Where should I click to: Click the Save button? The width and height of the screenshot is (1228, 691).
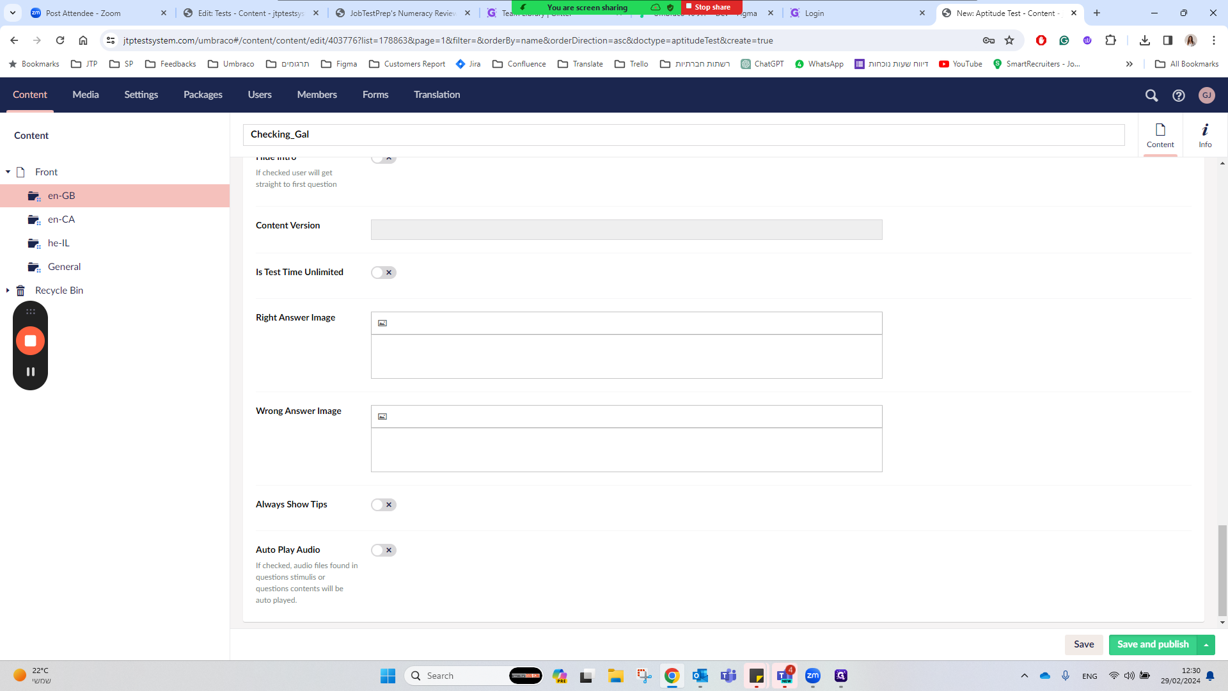(x=1083, y=645)
